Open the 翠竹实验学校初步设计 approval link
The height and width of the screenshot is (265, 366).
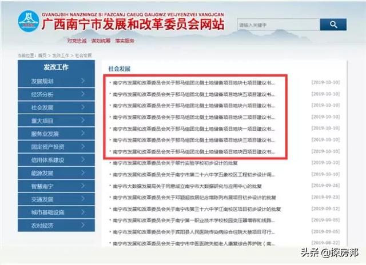[175, 163]
